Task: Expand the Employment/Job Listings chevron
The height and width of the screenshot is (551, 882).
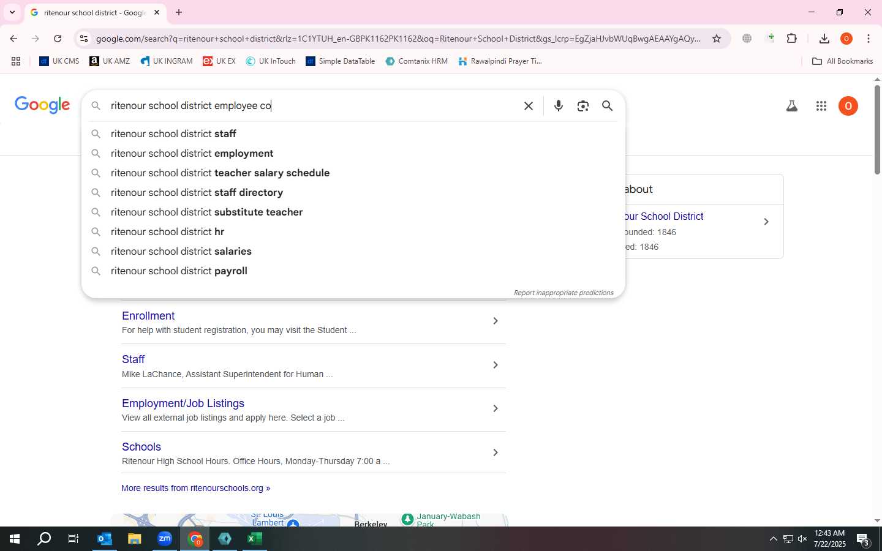Action: pyautogui.click(x=496, y=408)
